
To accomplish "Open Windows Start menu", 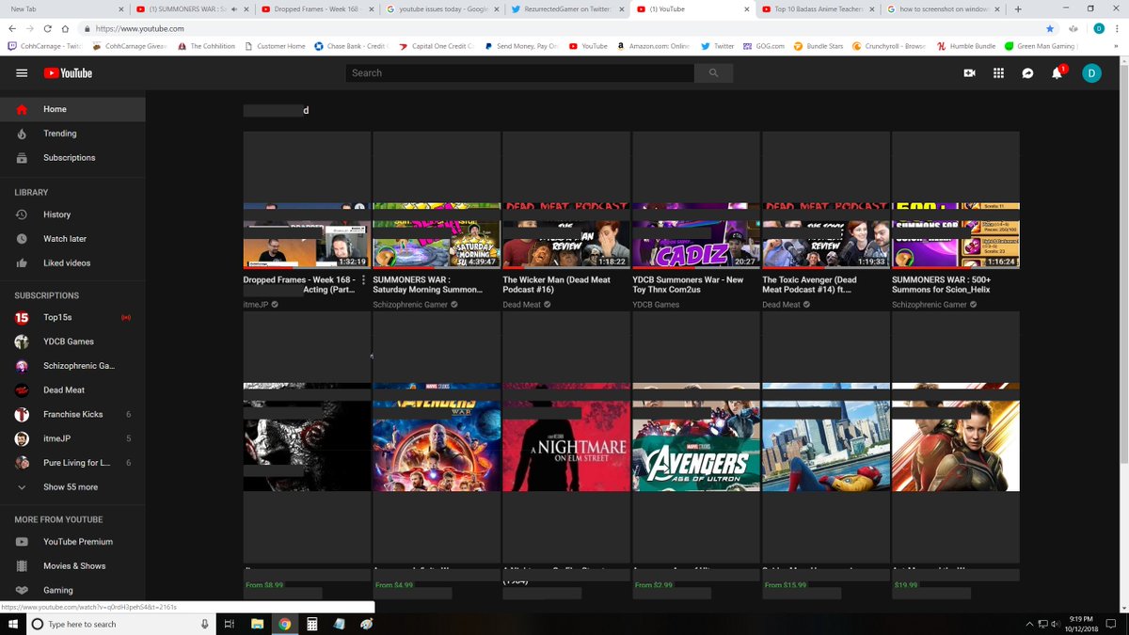I will coord(11,624).
